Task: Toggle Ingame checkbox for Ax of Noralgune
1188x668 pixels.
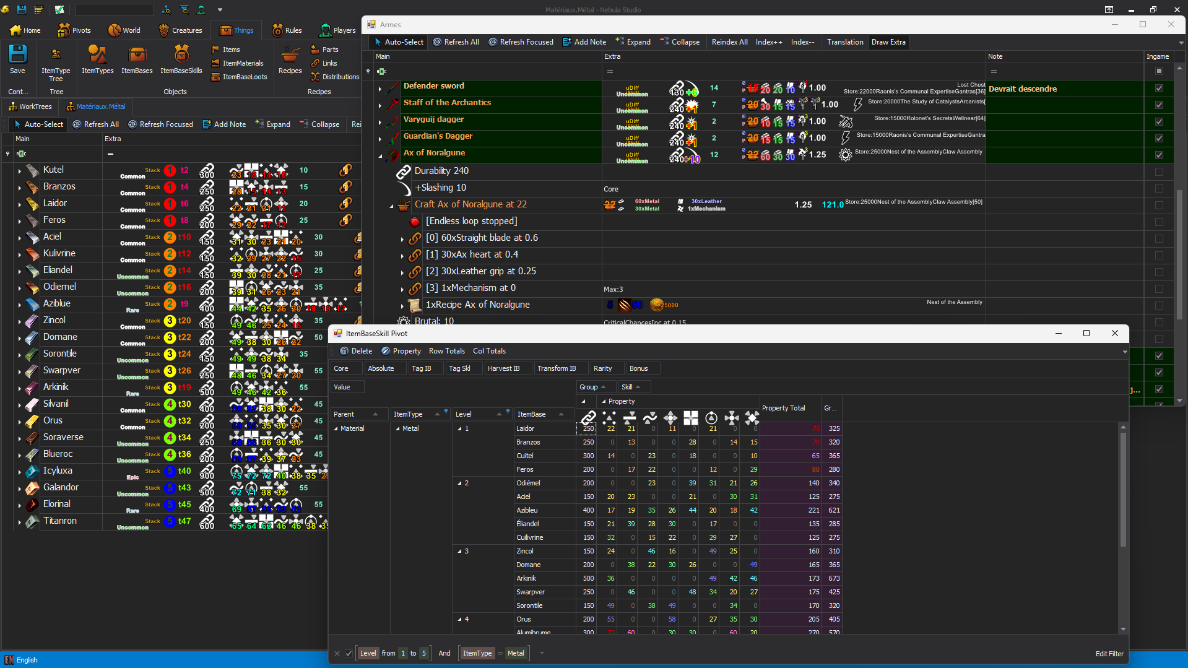Action: coord(1159,155)
